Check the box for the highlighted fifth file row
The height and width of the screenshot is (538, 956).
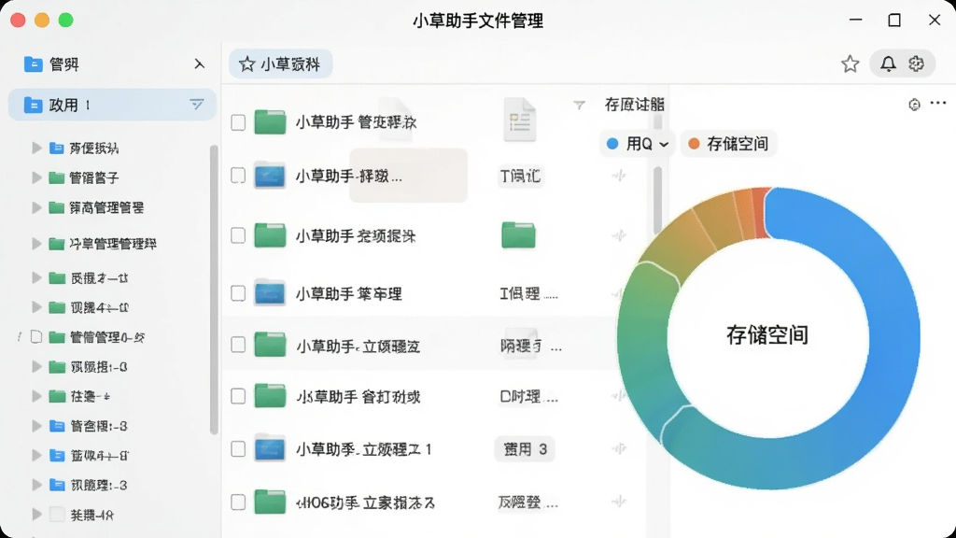[238, 346]
